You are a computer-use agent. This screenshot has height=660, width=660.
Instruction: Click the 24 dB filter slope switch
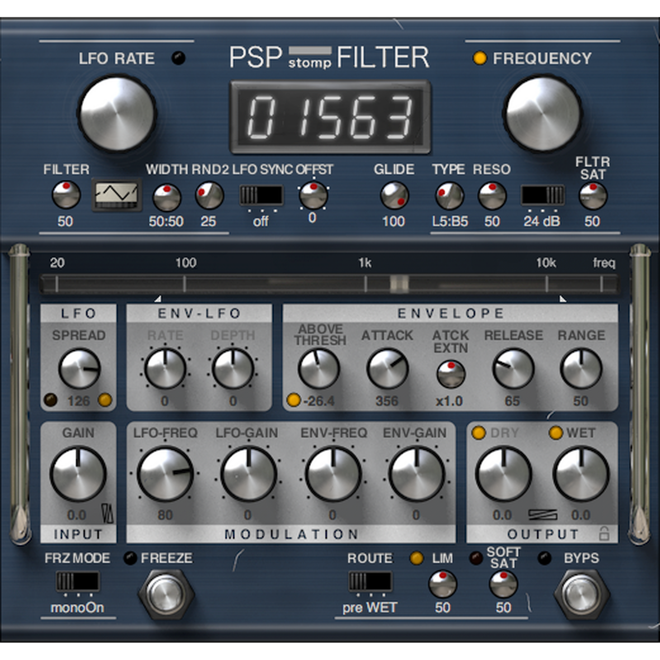(543, 195)
